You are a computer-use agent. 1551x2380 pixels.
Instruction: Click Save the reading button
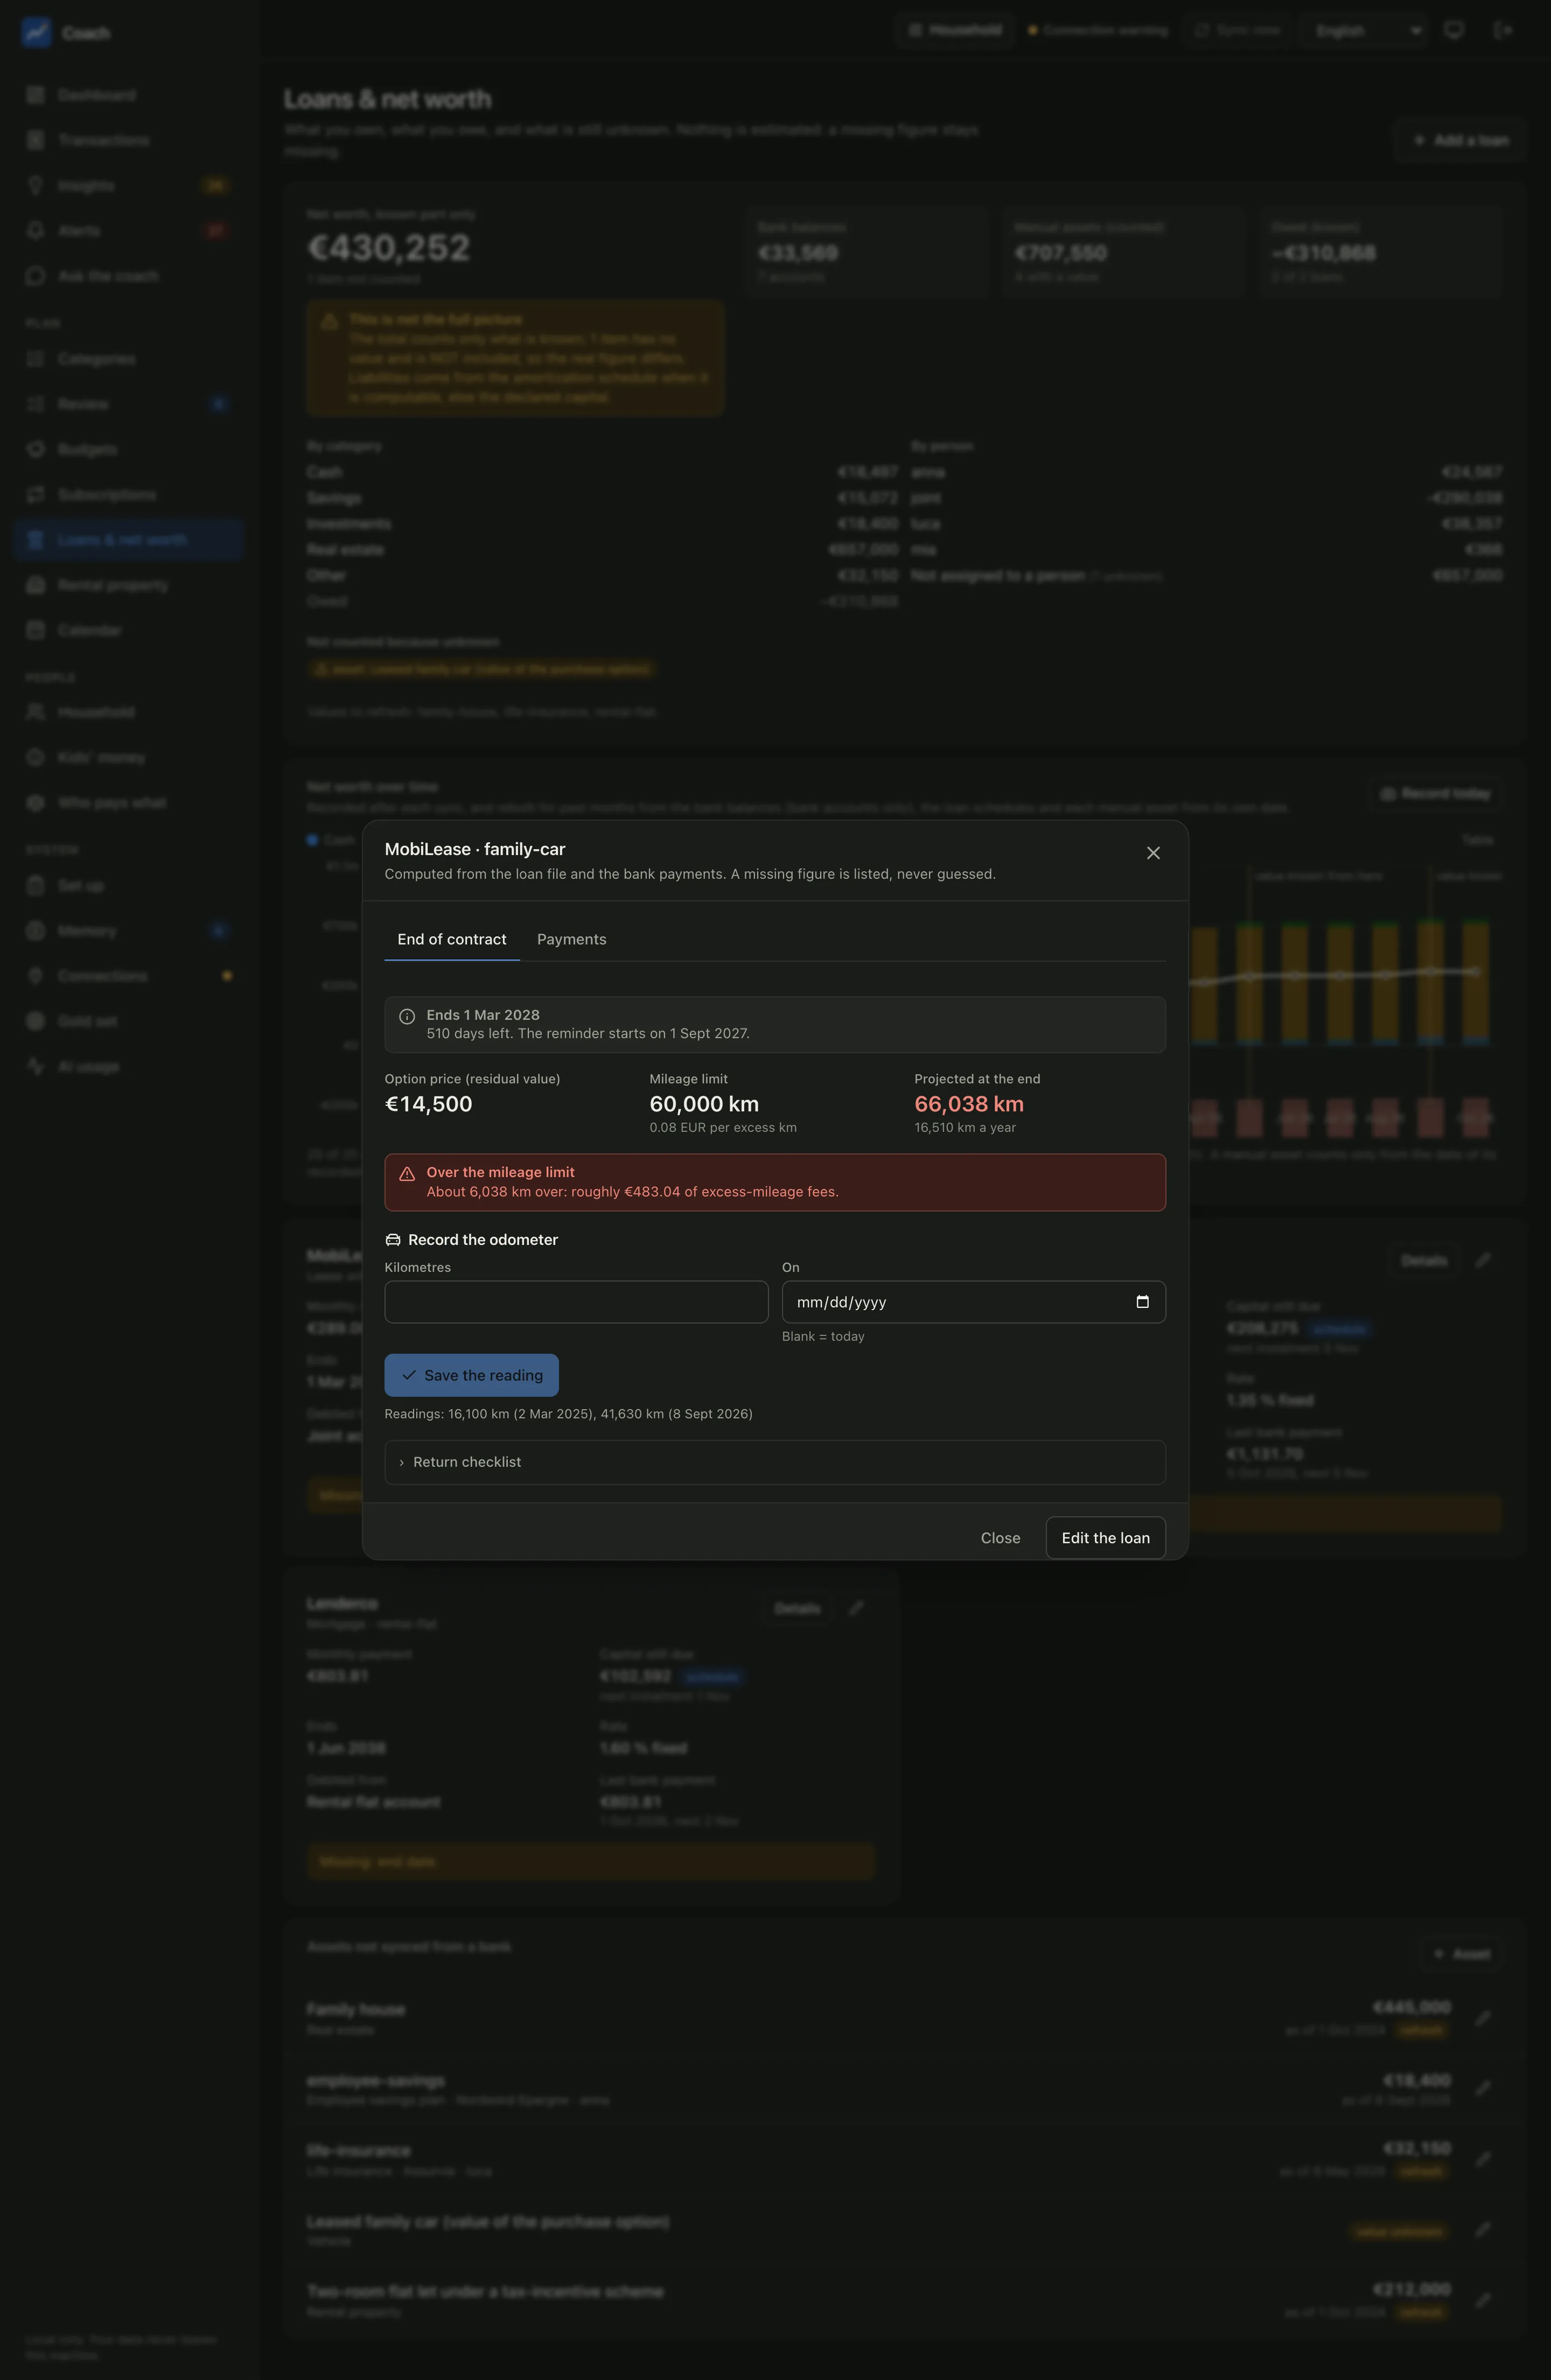[471, 1375]
